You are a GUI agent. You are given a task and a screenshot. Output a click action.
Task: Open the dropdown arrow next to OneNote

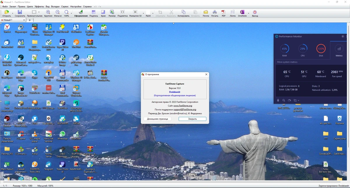tap(249, 13)
